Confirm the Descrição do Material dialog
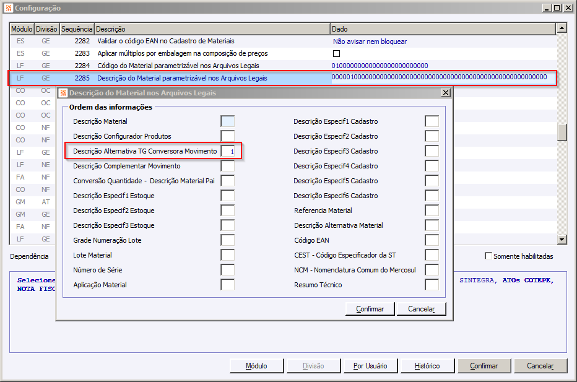Image resolution: width=577 pixels, height=382 pixels. click(x=370, y=309)
